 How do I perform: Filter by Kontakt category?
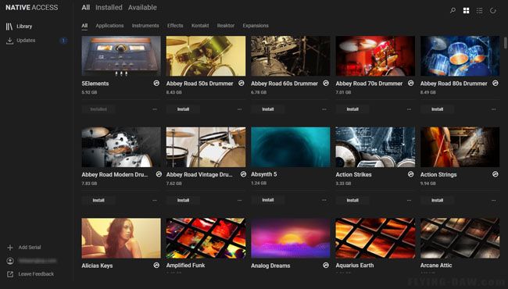pos(200,26)
